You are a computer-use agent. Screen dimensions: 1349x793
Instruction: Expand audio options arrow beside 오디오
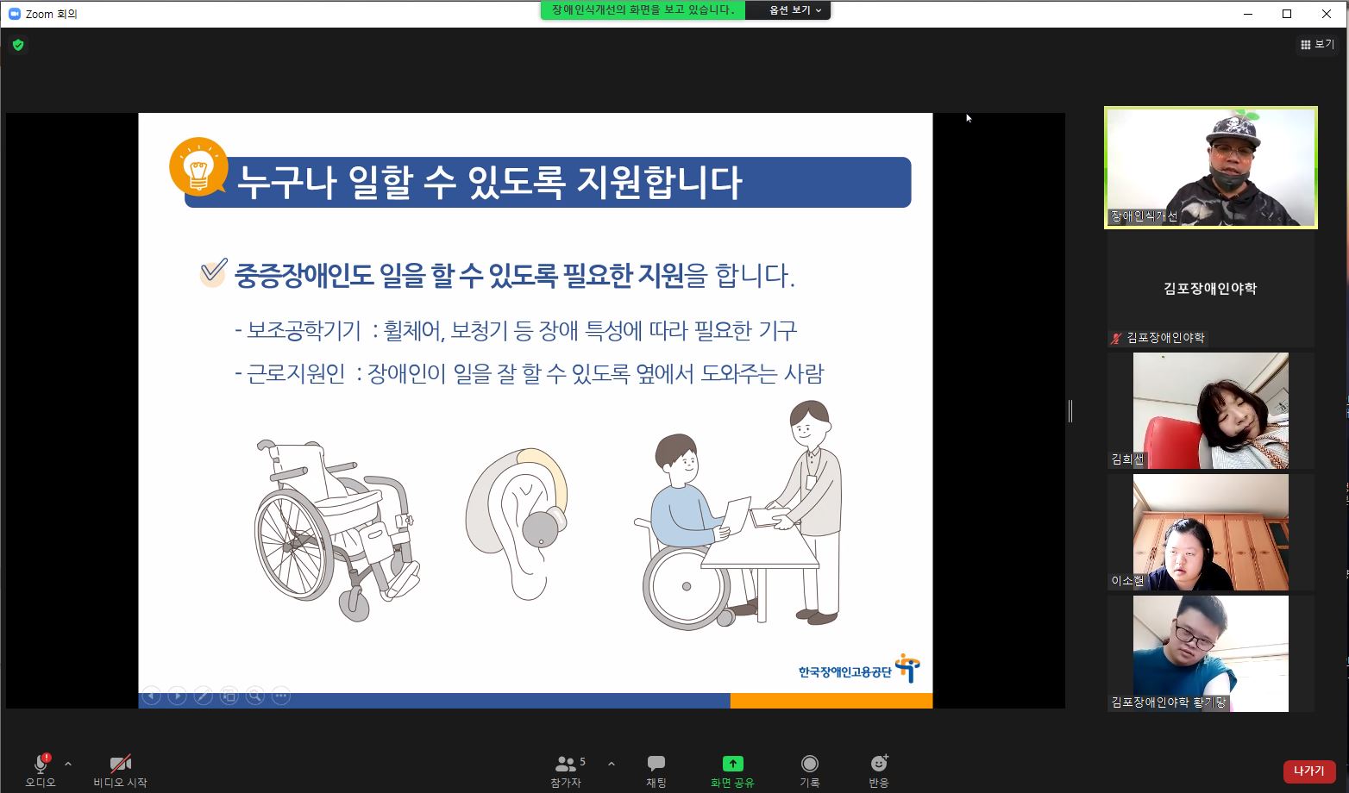point(68,764)
